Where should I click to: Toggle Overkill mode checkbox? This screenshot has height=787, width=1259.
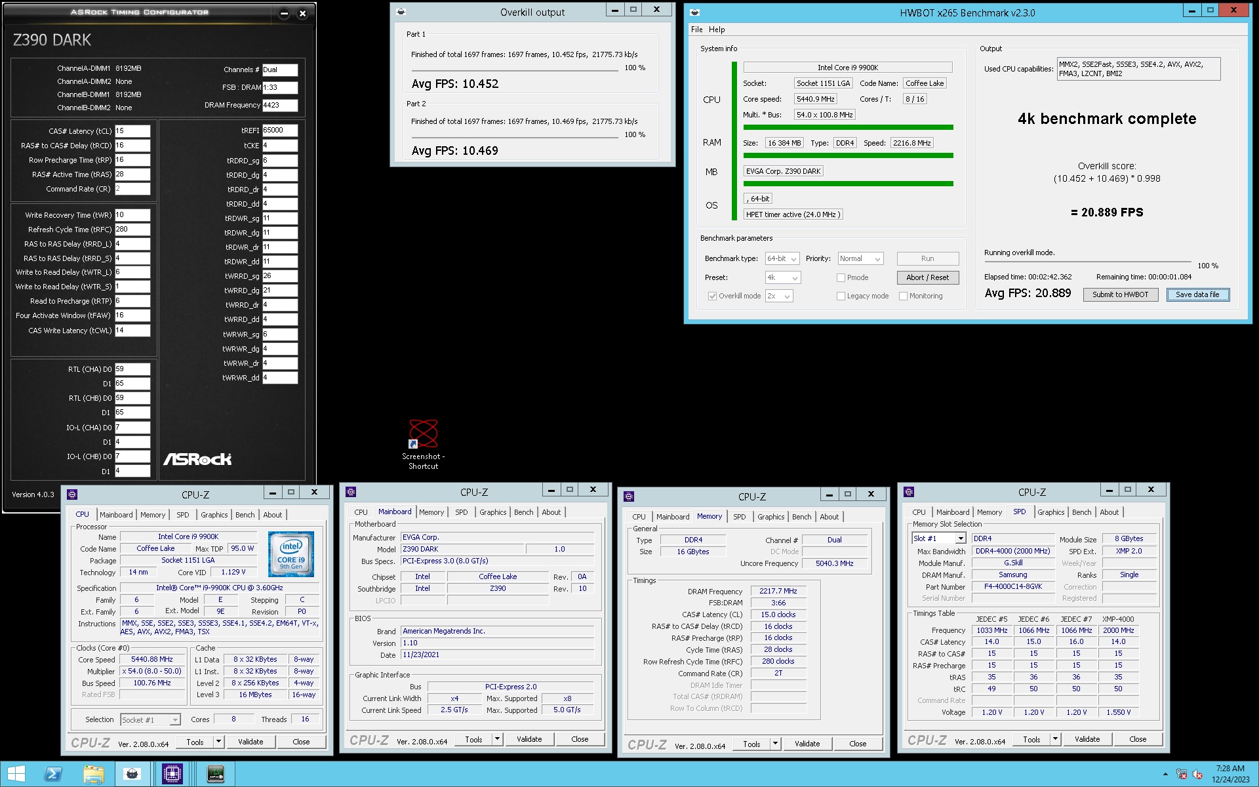712,296
